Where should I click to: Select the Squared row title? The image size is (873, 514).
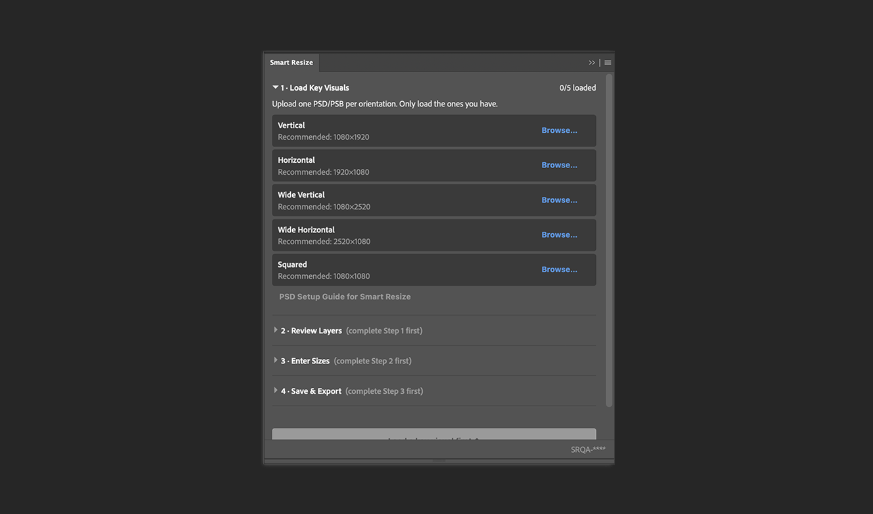292,264
